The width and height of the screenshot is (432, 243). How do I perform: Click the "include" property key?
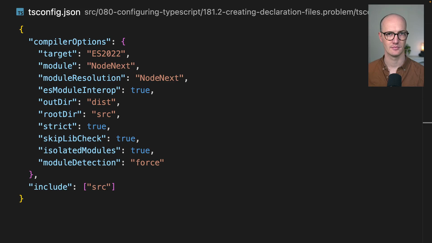tap(50, 186)
